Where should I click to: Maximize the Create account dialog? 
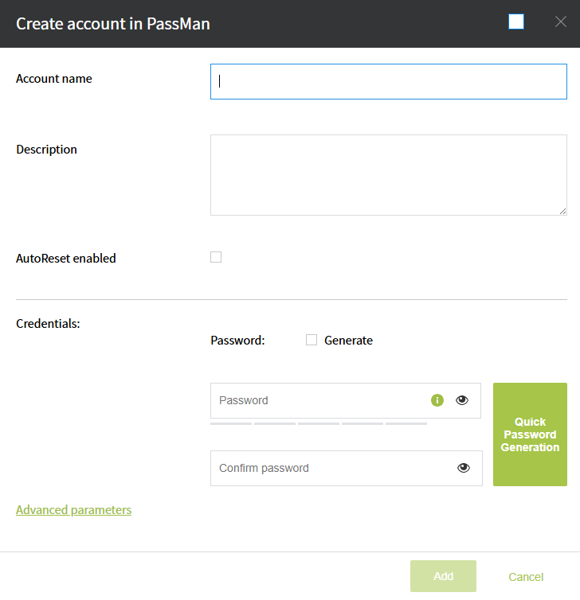(516, 22)
